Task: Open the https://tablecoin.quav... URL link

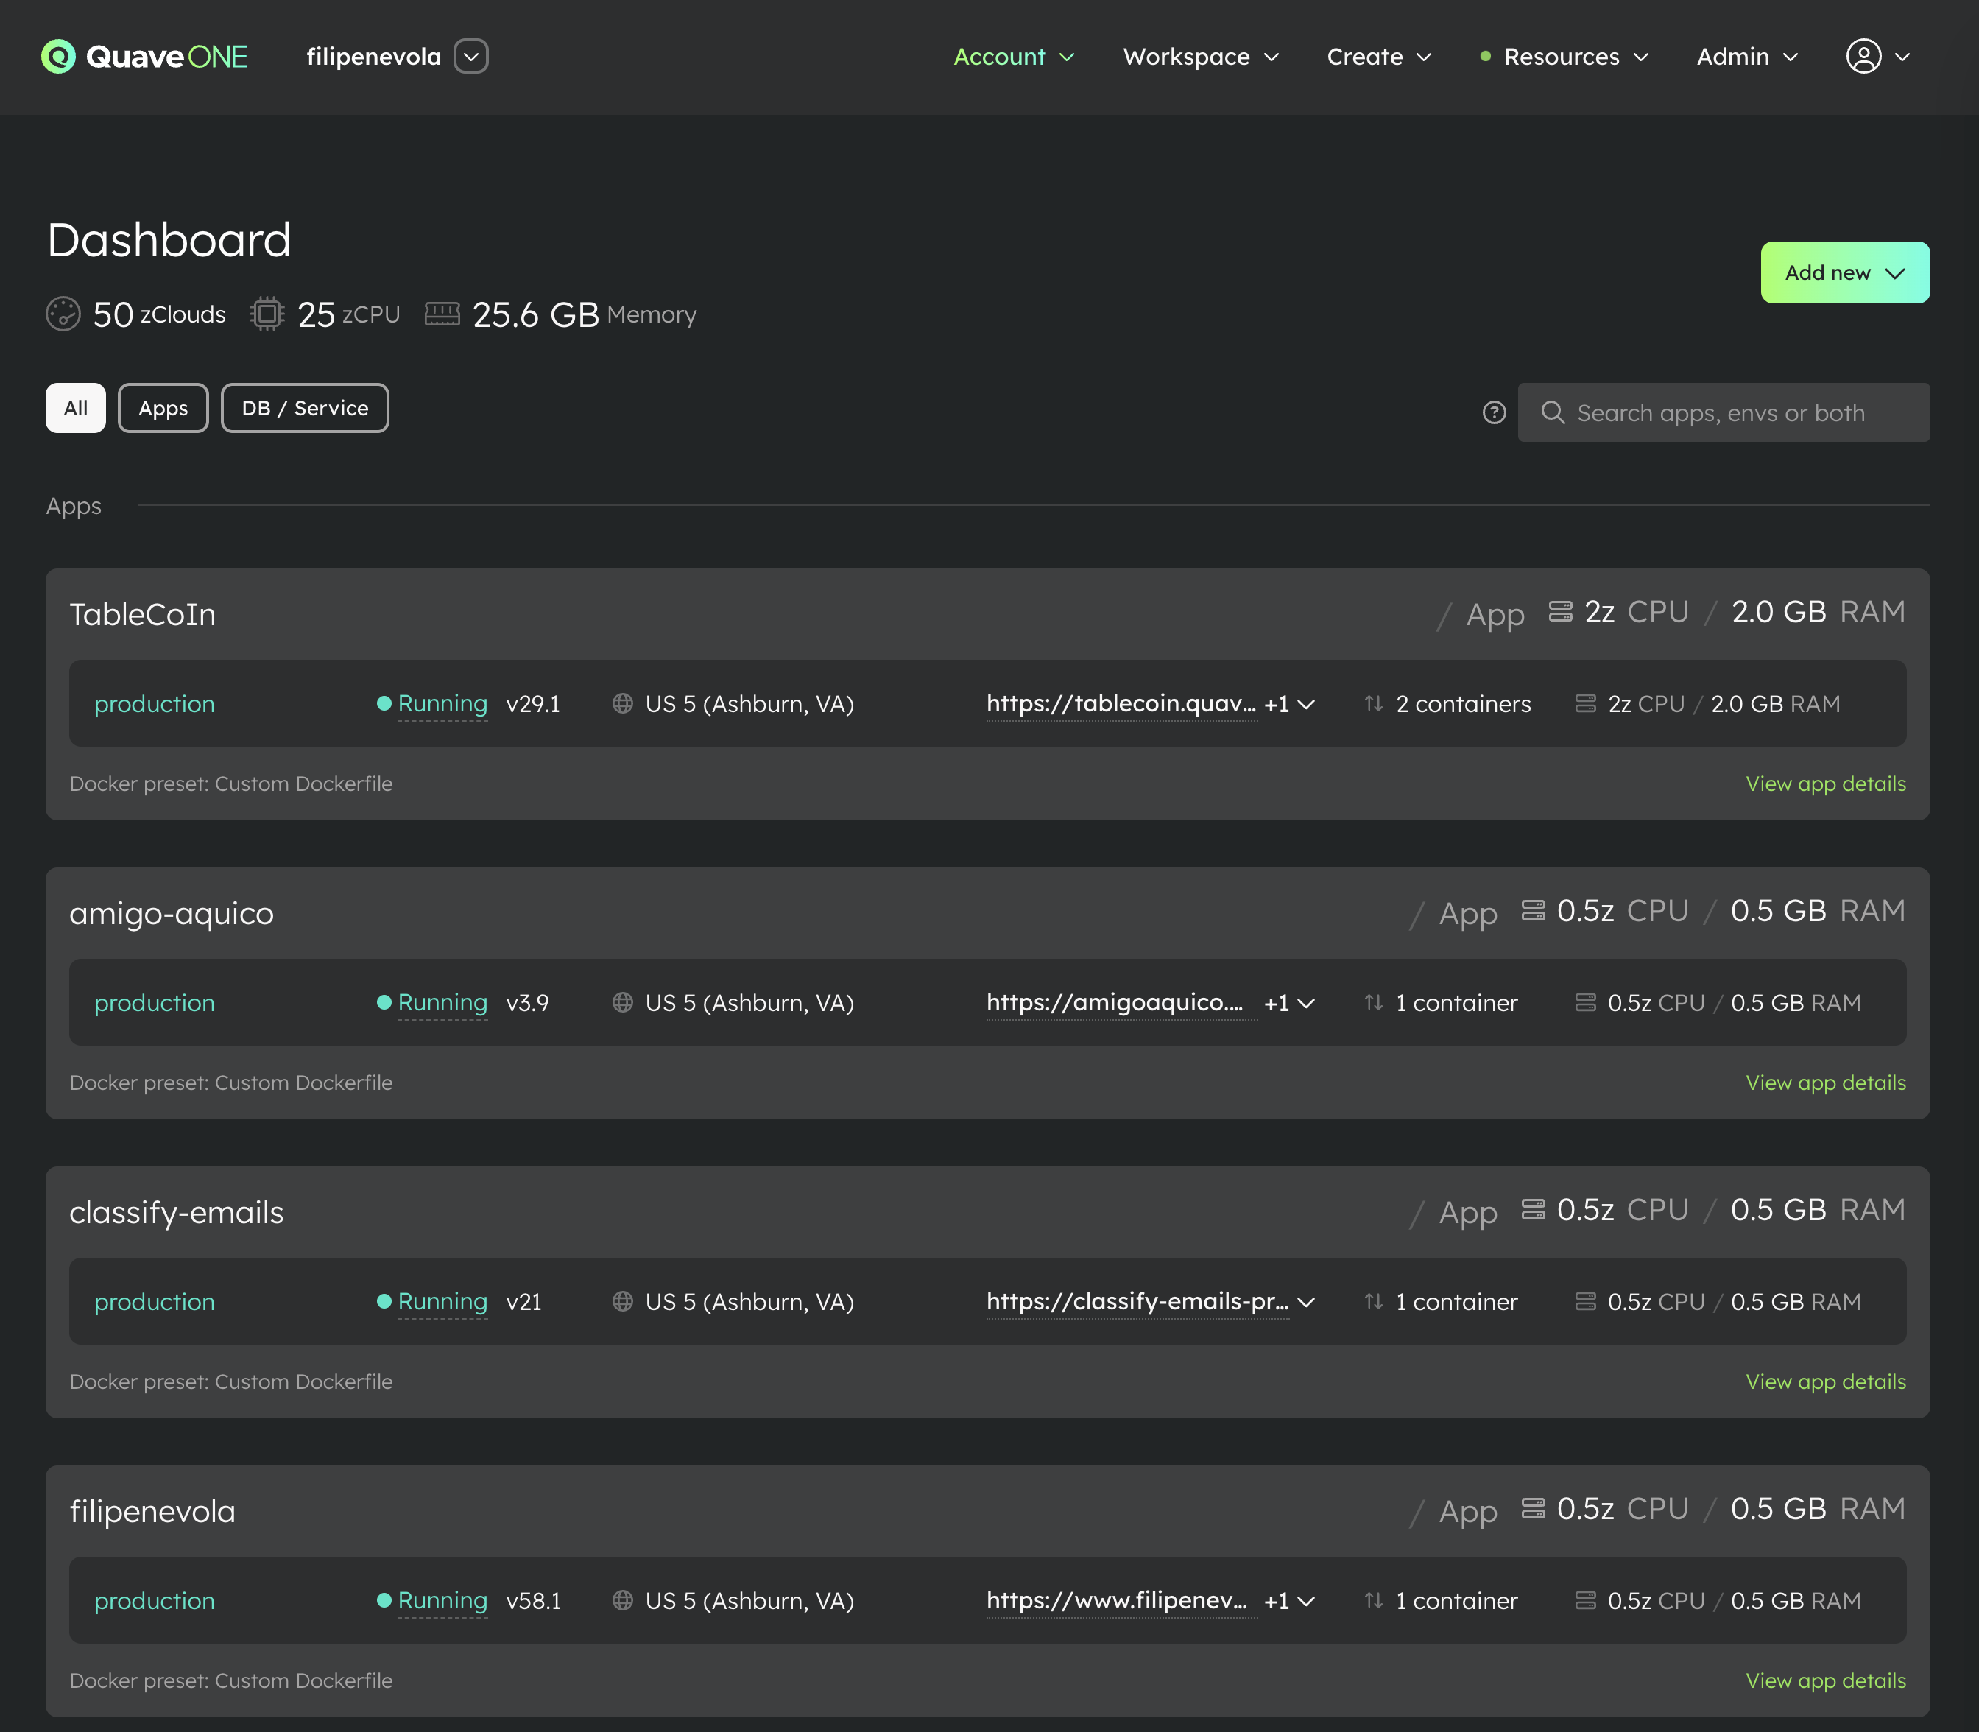Action: 1121,704
